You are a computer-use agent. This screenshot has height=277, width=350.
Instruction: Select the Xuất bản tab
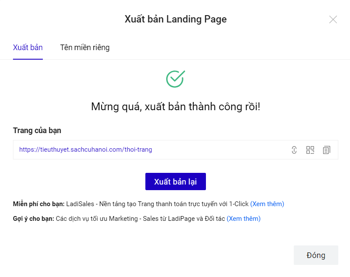[28, 48]
